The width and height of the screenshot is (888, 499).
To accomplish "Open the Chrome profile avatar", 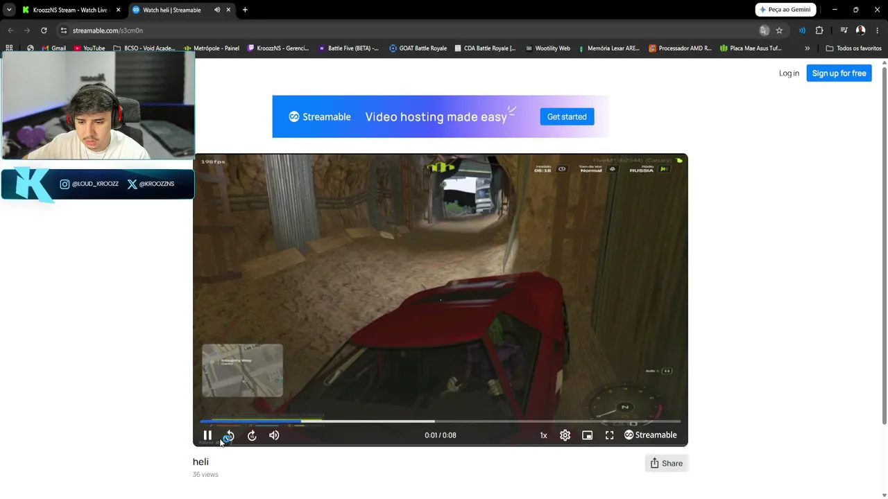I will [861, 30].
